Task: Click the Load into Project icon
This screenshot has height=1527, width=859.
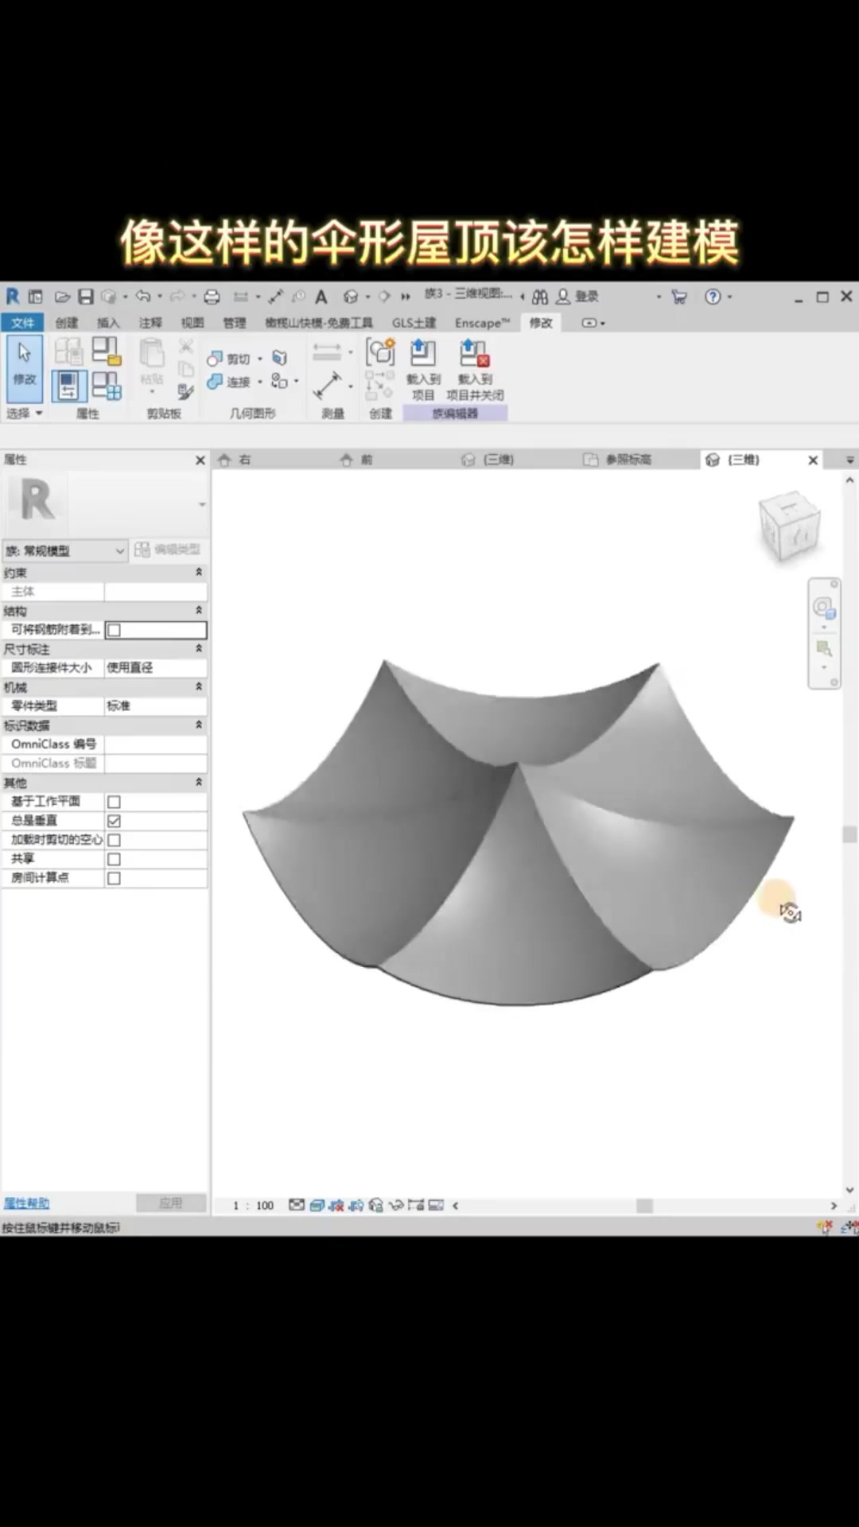Action: click(422, 354)
